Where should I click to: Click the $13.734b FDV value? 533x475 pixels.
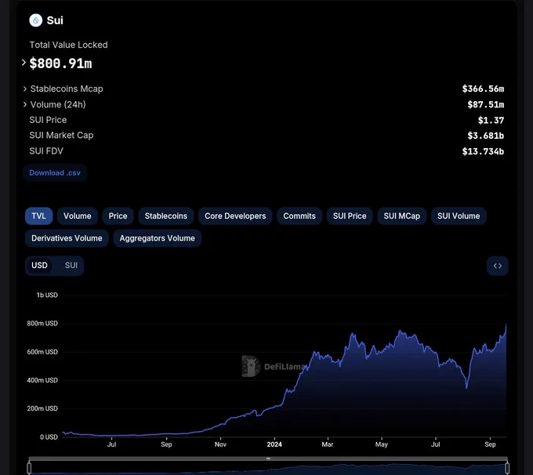click(x=483, y=151)
